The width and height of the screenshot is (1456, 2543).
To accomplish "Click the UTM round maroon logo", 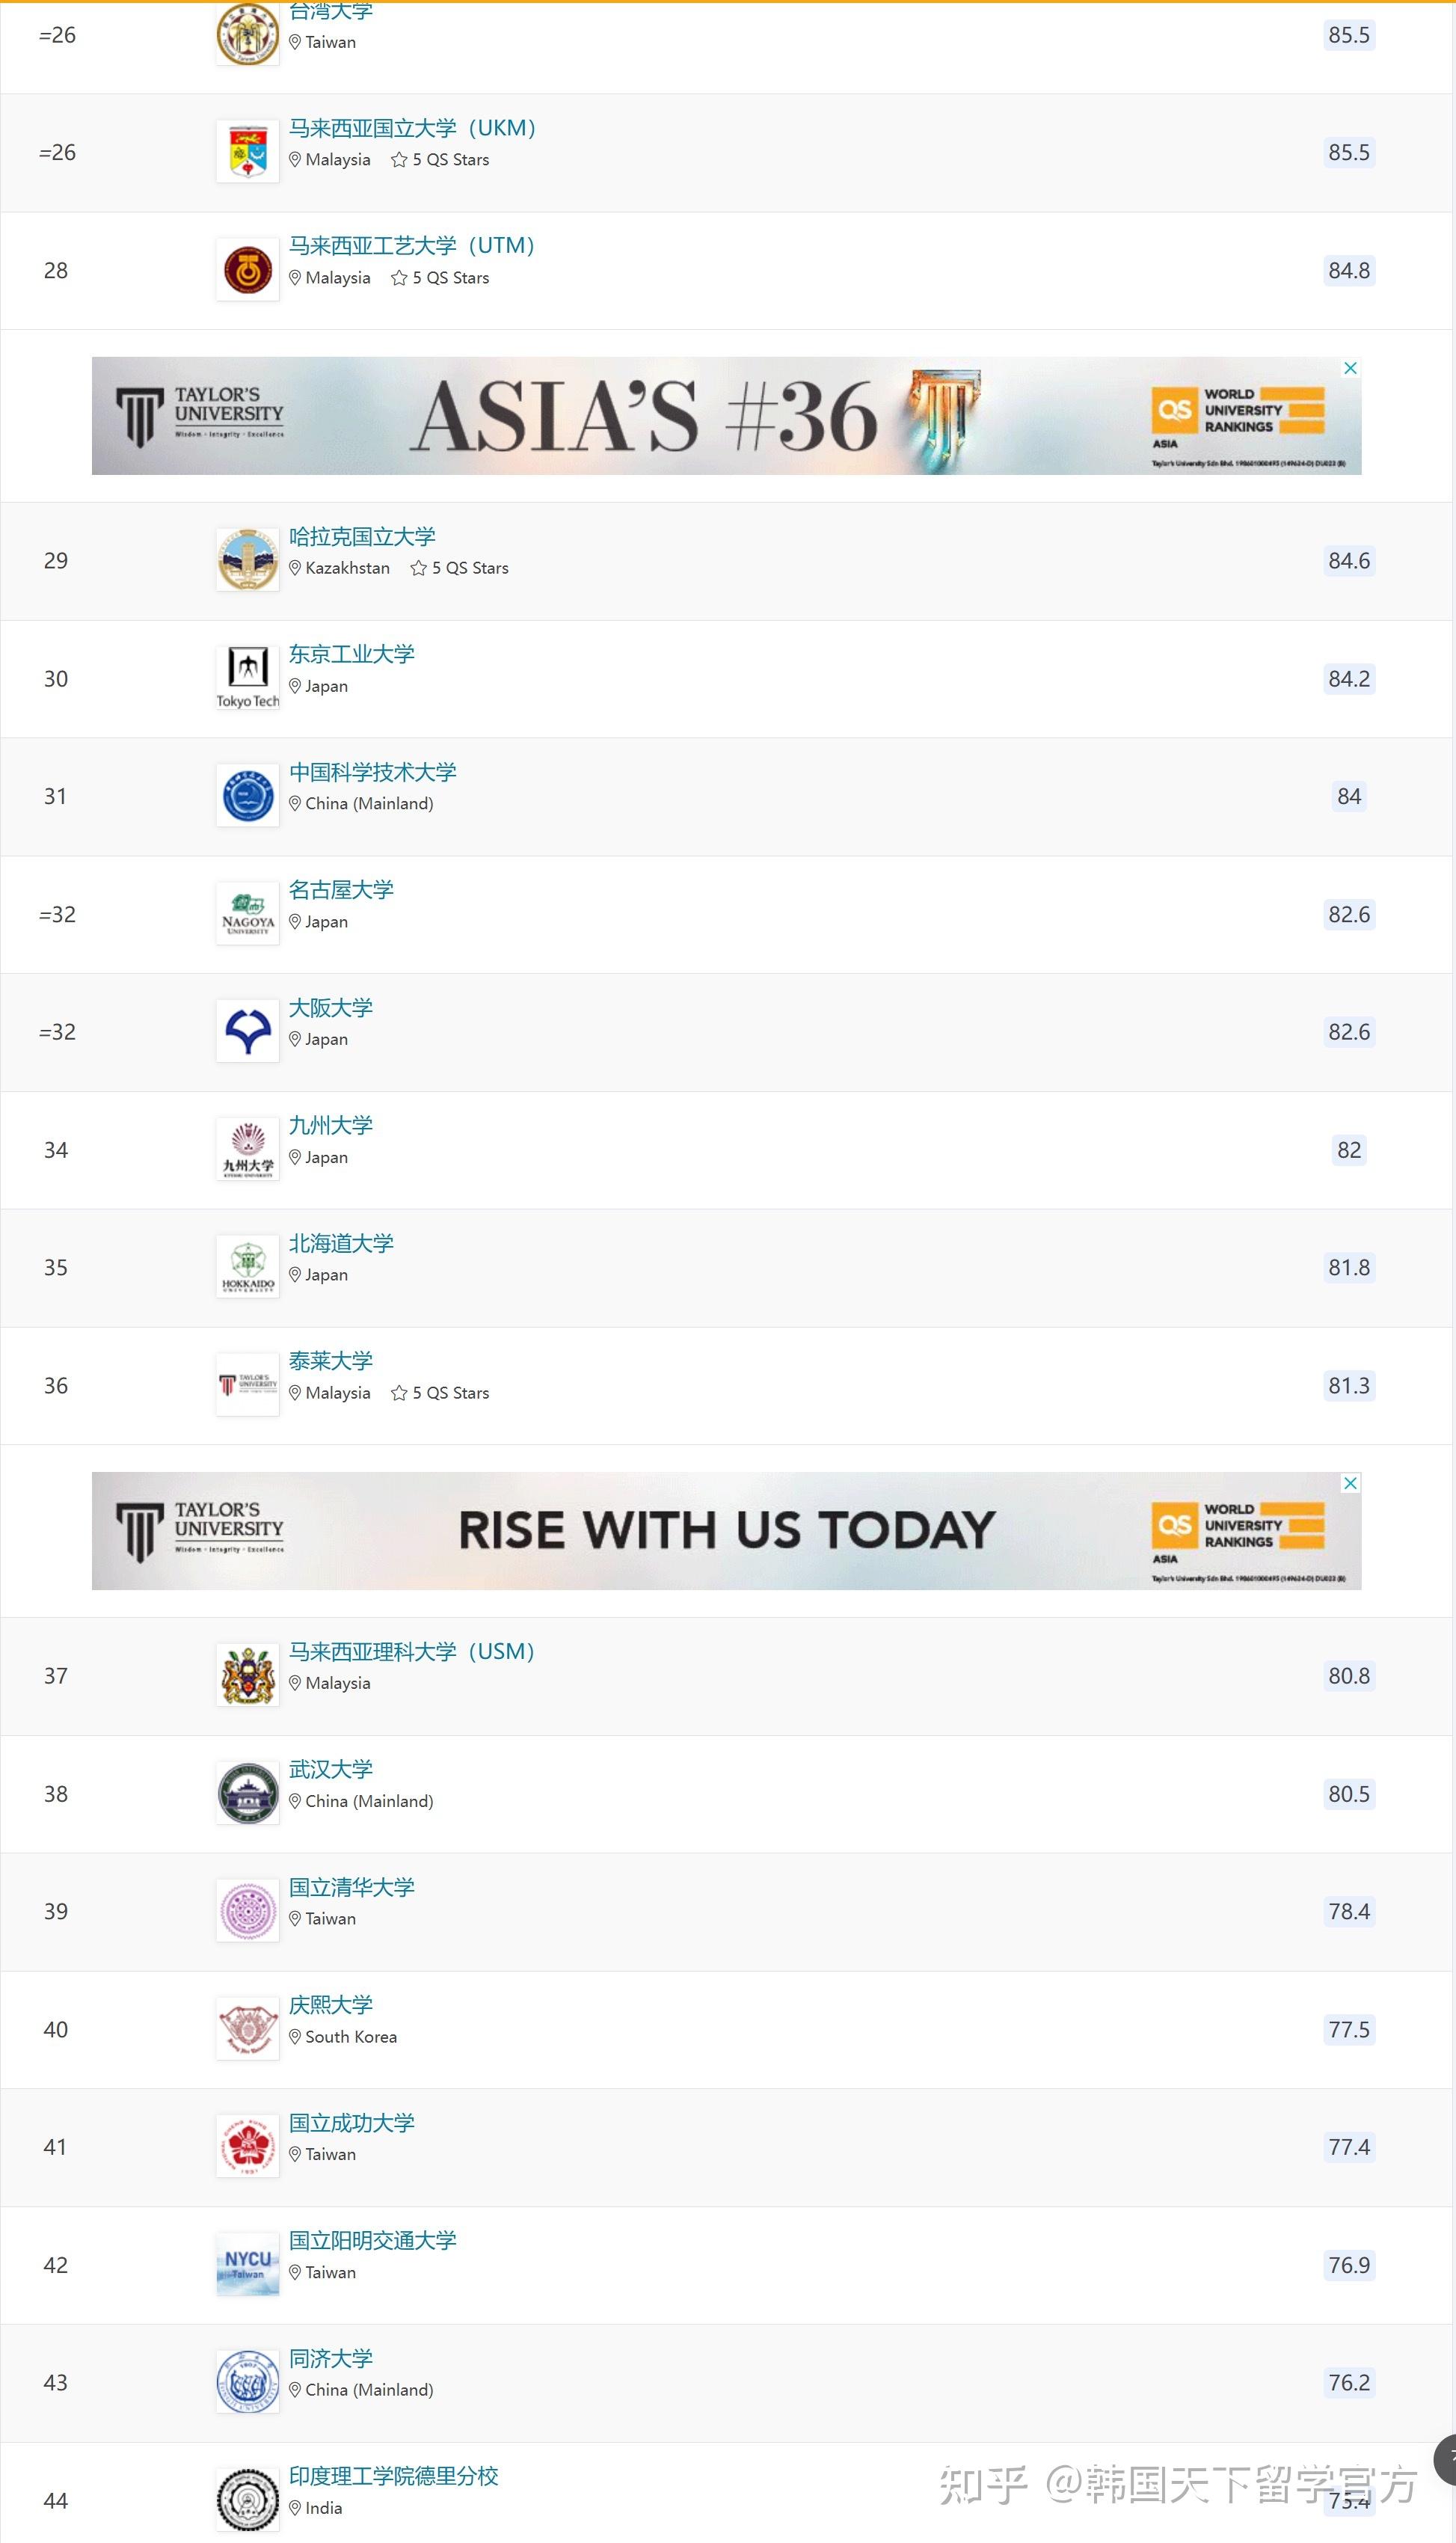I will coord(247,270).
